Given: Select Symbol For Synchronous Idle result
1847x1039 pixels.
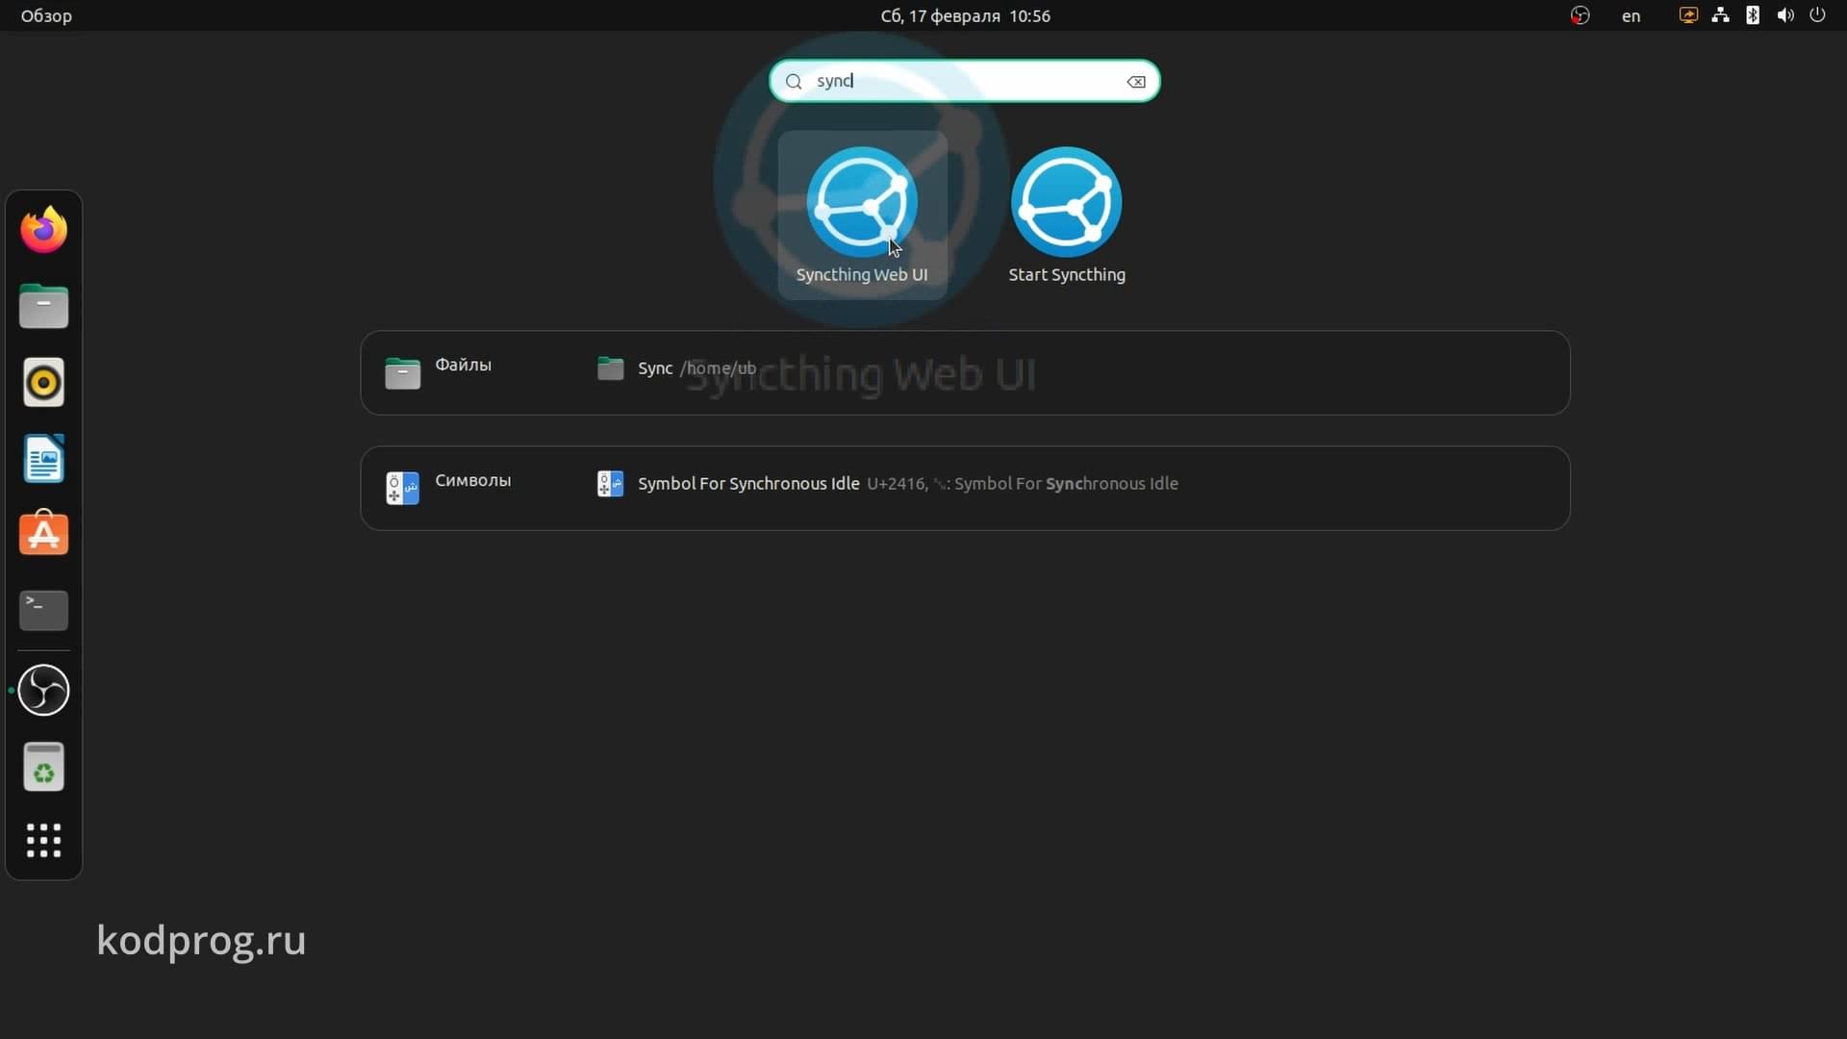Looking at the screenshot, I should coord(887,484).
